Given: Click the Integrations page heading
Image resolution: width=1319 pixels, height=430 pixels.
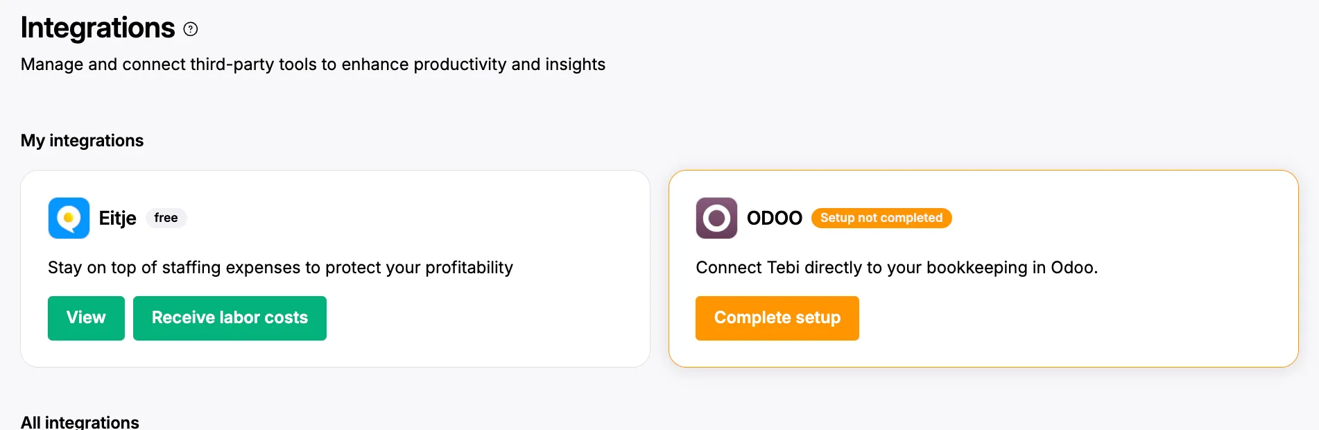Looking at the screenshot, I should click(98, 28).
